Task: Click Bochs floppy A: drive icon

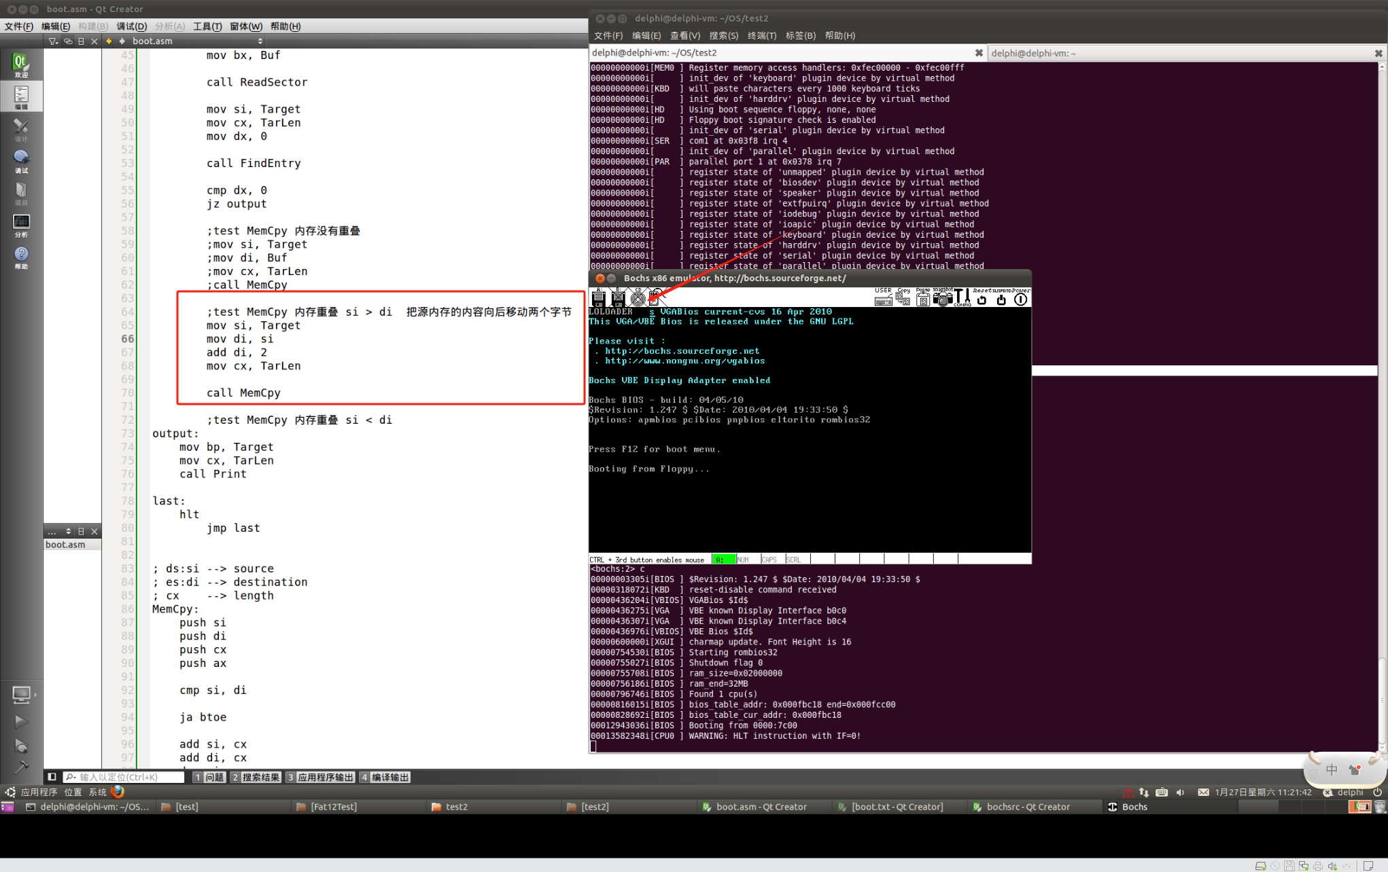Action: [598, 297]
